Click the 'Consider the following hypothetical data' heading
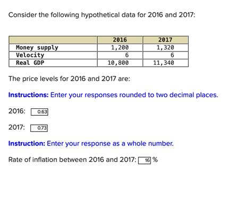The image size is (252, 197). coord(102,15)
